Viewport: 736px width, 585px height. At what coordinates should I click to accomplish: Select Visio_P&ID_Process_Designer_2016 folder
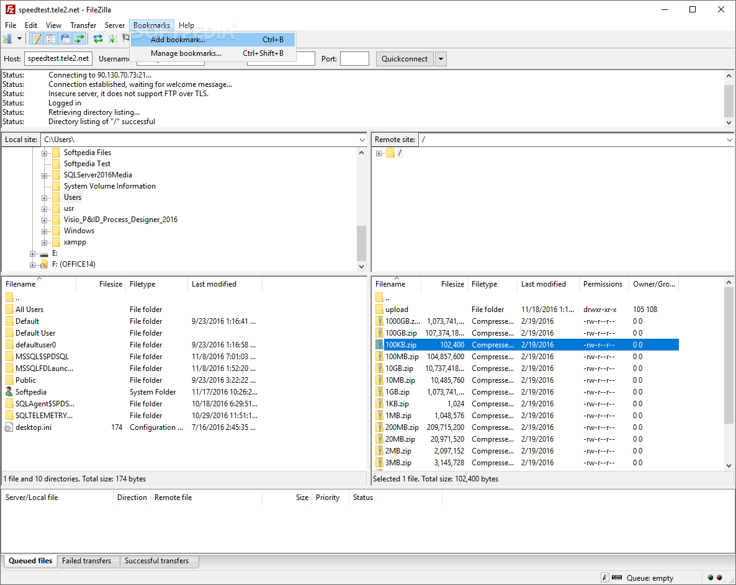(120, 220)
